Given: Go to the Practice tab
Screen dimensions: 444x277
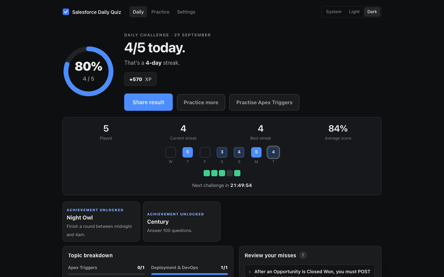Looking at the screenshot, I should pyautogui.click(x=160, y=12).
